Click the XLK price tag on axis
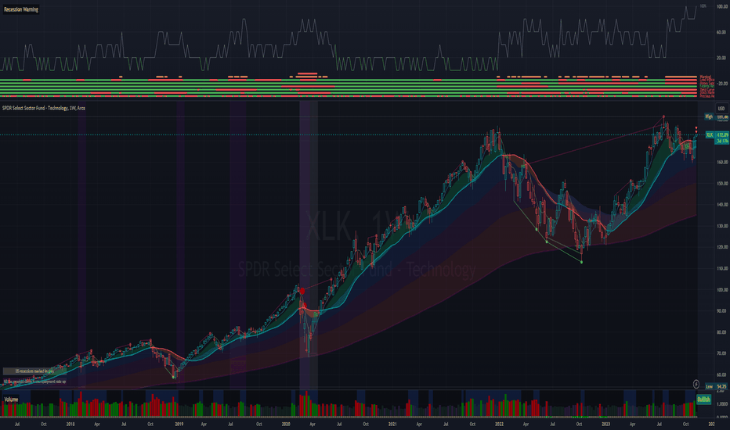The image size is (730, 430). tap(710, 134)
